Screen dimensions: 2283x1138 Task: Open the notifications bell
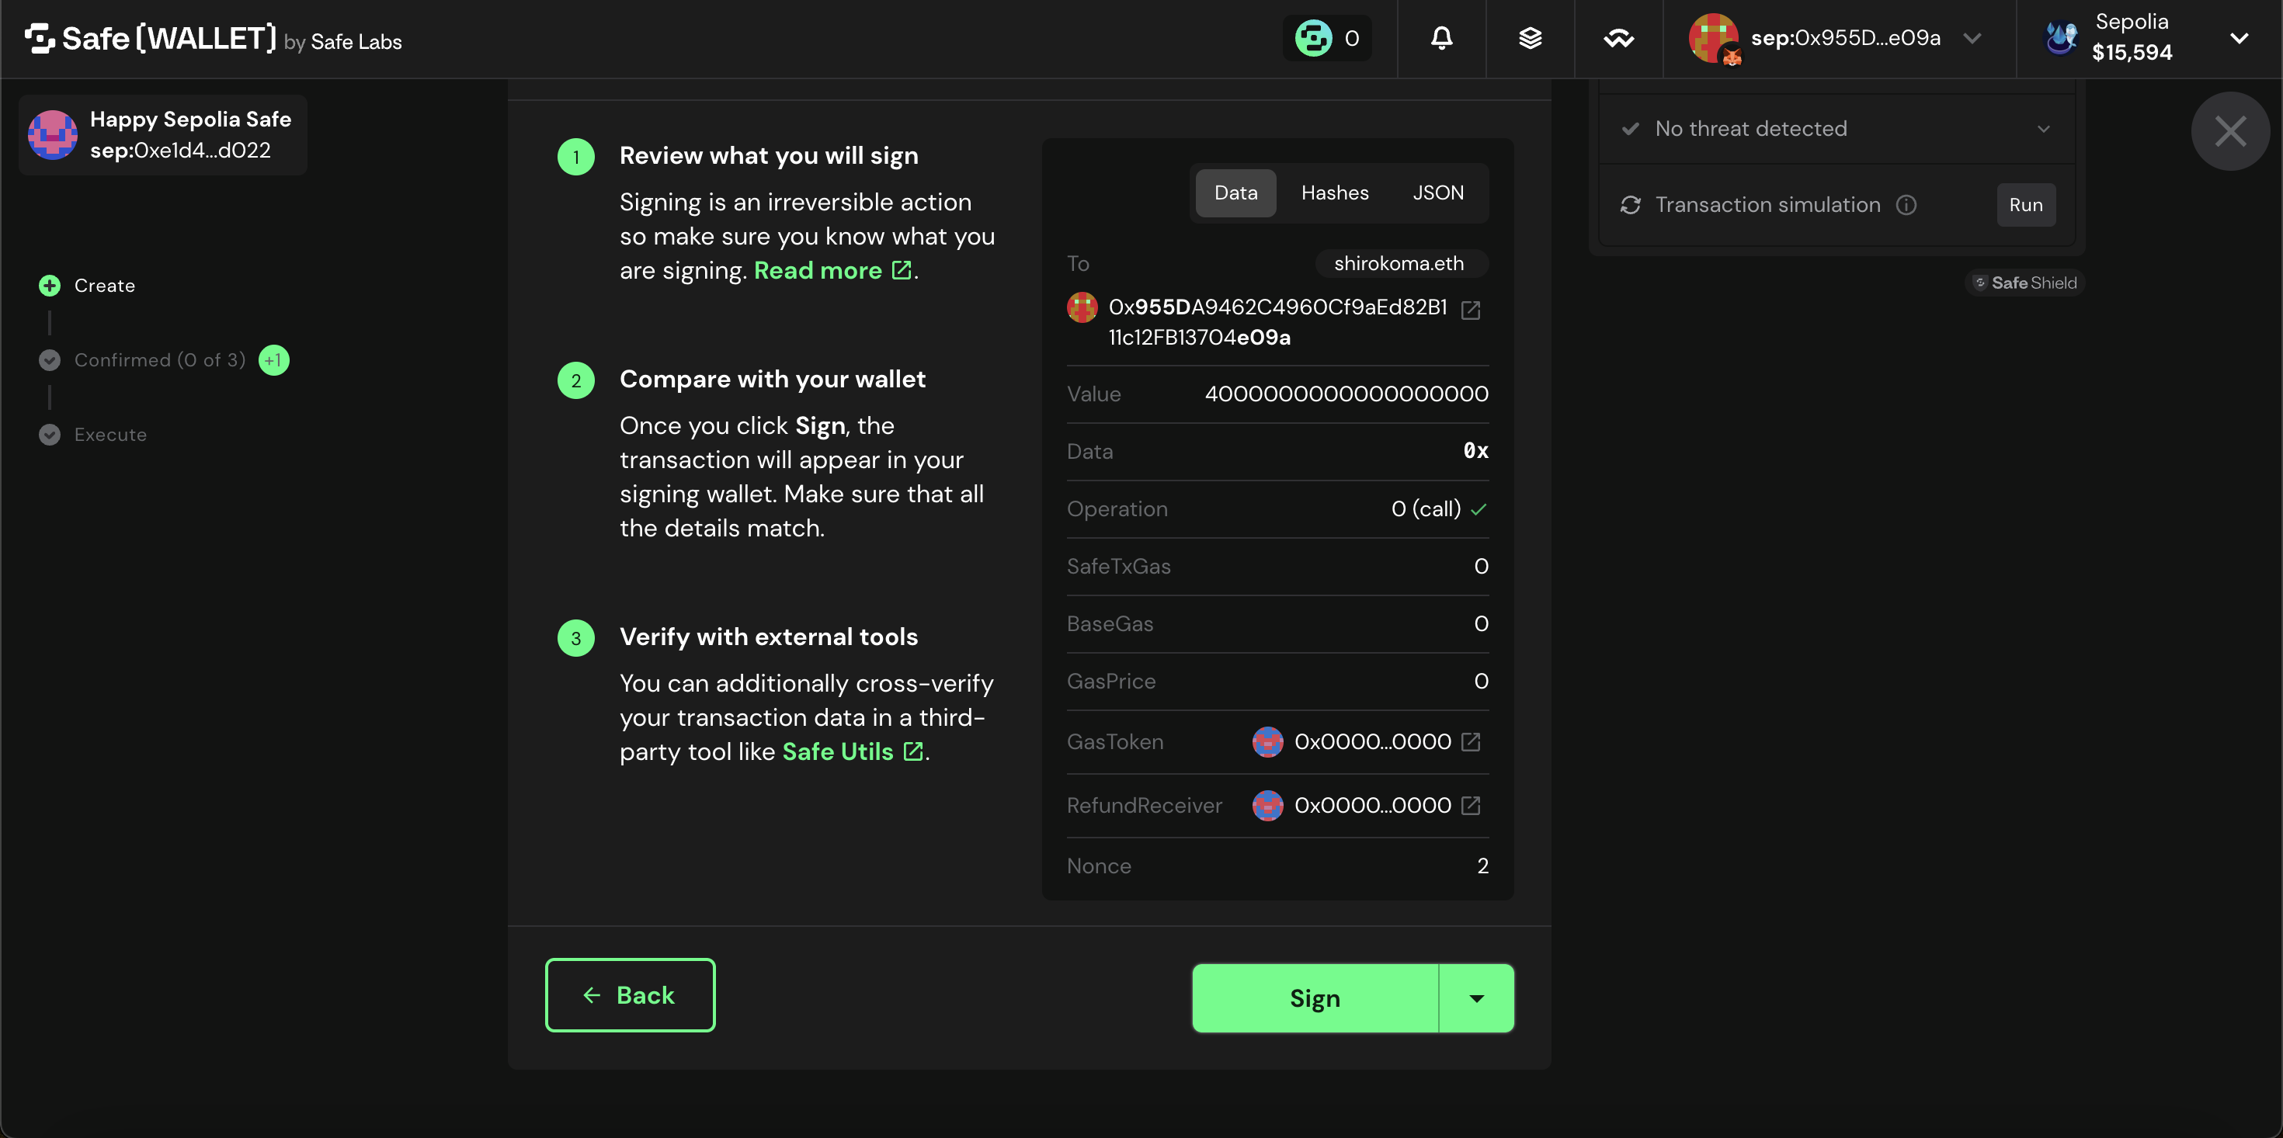(1442, 38)
